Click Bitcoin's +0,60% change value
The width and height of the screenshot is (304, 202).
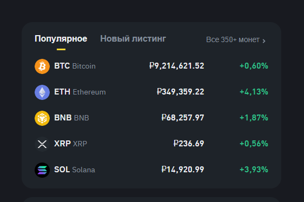tap(254, 66)
